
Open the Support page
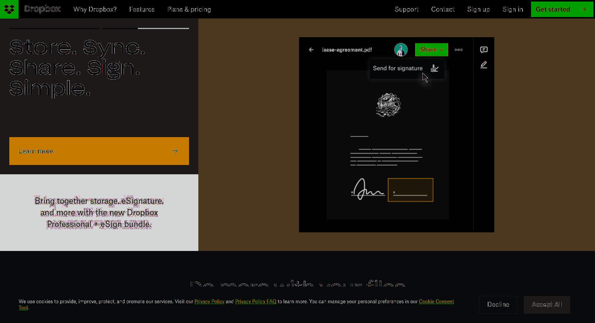[407, 9]
